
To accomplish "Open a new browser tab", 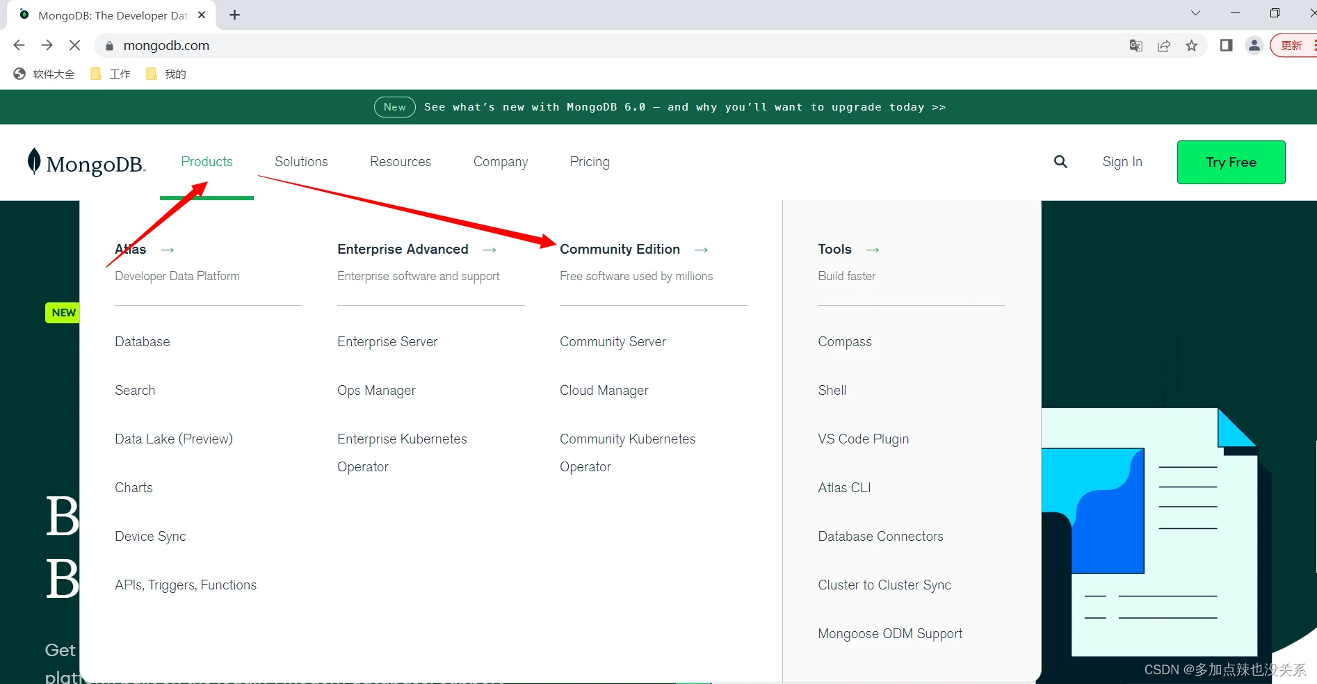I will tap(234, 15).
